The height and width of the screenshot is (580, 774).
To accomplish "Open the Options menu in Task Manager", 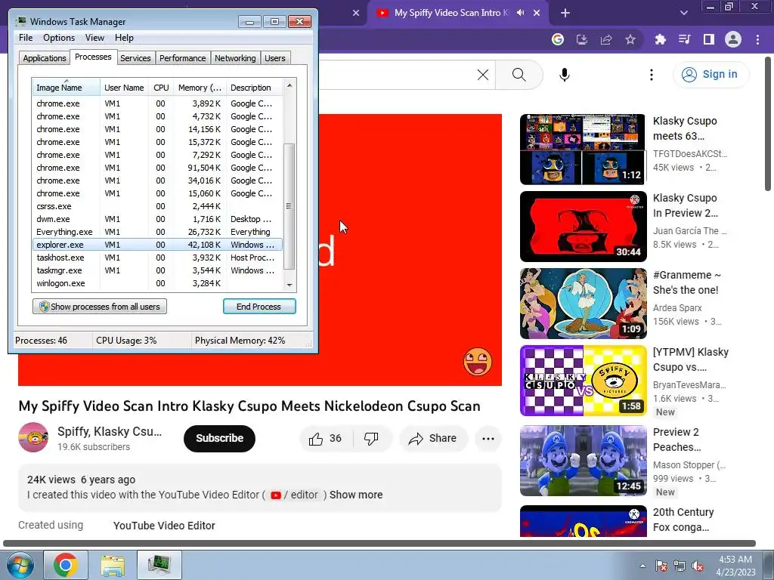I will click(x=59, y=38).
